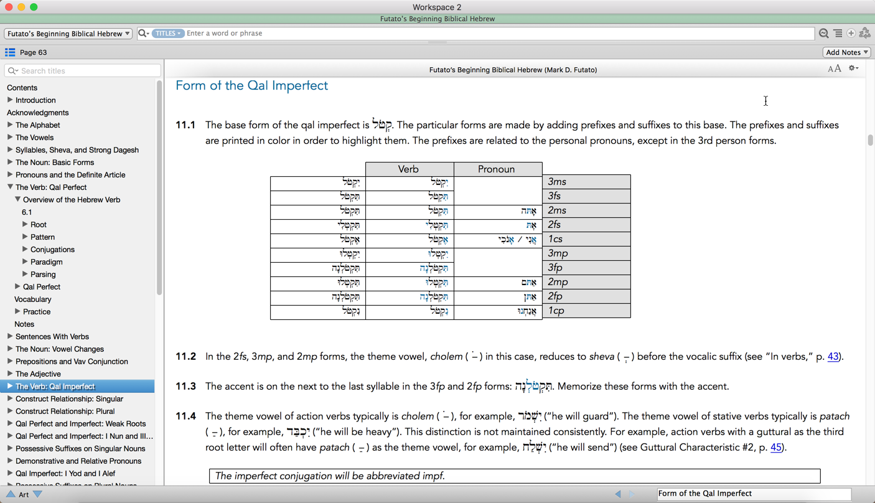Viewport: 875px width, 503px height.
Task: Select Vocabulary in the sidebar
Action: [33, 299]
